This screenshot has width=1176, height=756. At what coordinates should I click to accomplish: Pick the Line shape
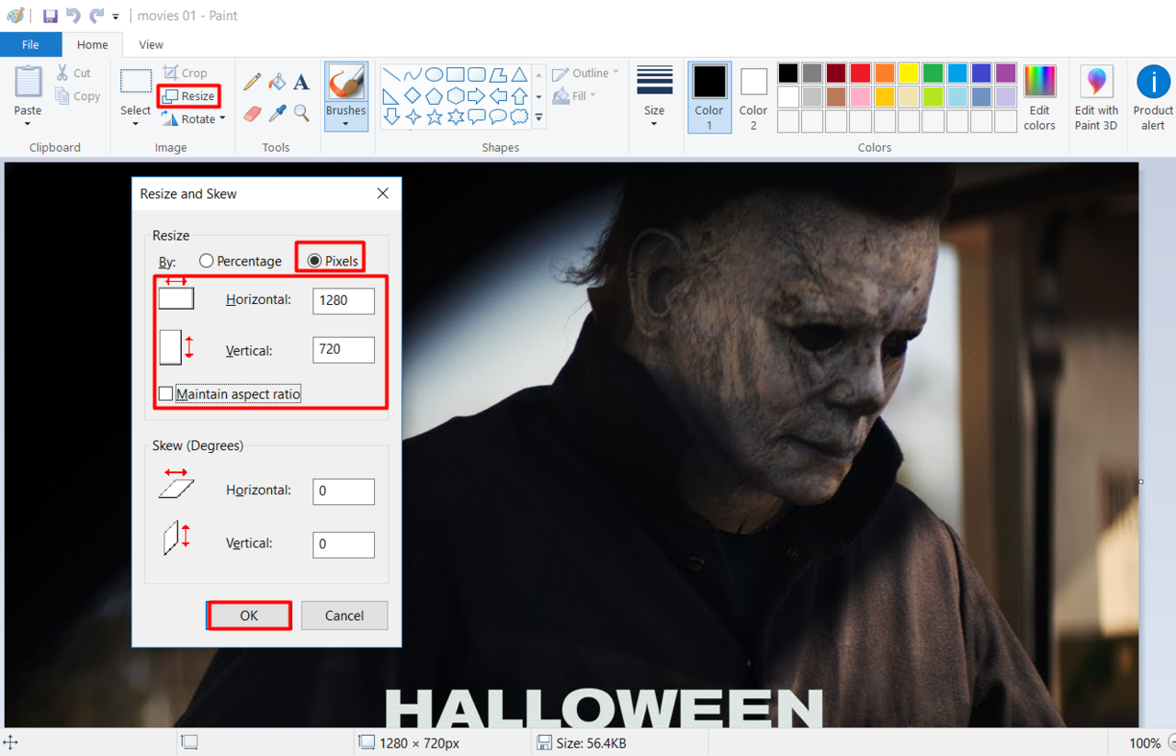coord(391,74)
